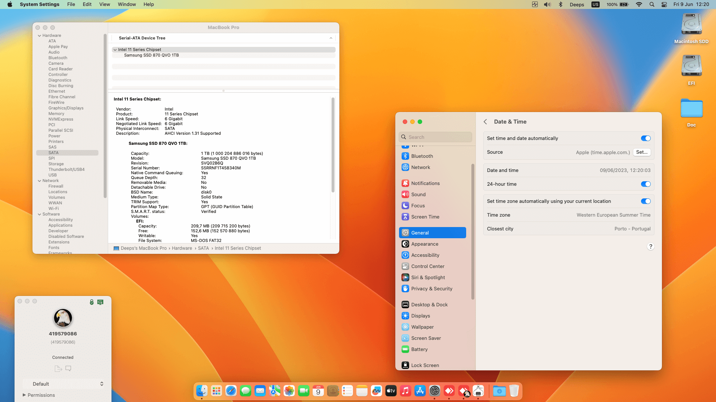716x402 pixels.
Task: Open the Window menu
Action: (126, 4)
